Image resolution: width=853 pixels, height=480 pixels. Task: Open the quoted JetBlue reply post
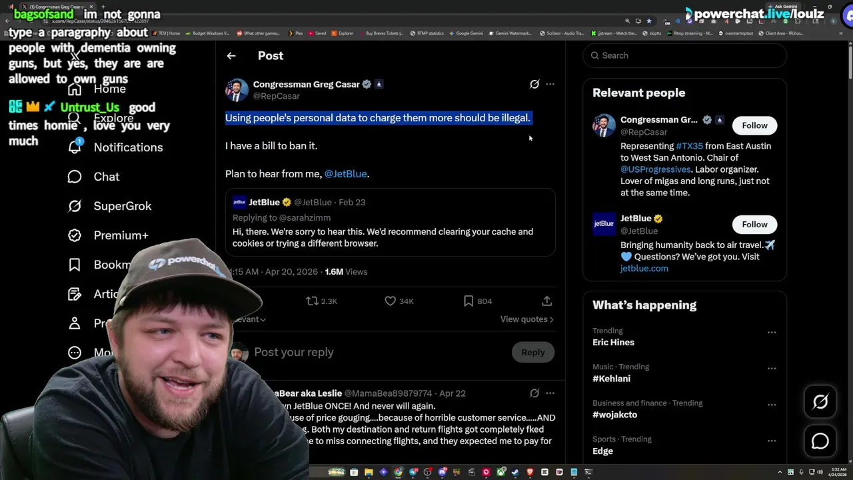pyautogui.click(x=390, y=223)
